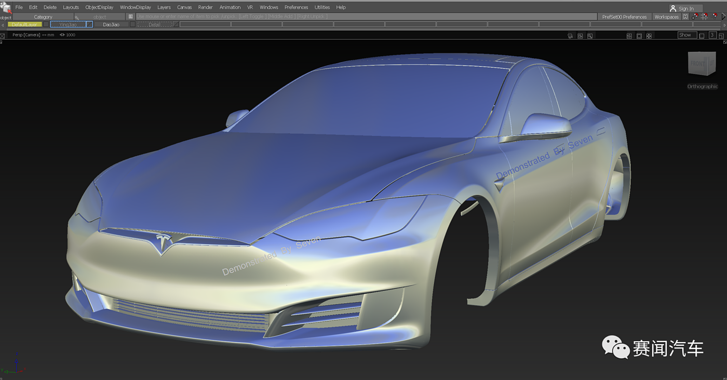This screenshot has width=727, height=380.
Task: Click the pick object icon beside Category
Action: (x=77, y=17)
